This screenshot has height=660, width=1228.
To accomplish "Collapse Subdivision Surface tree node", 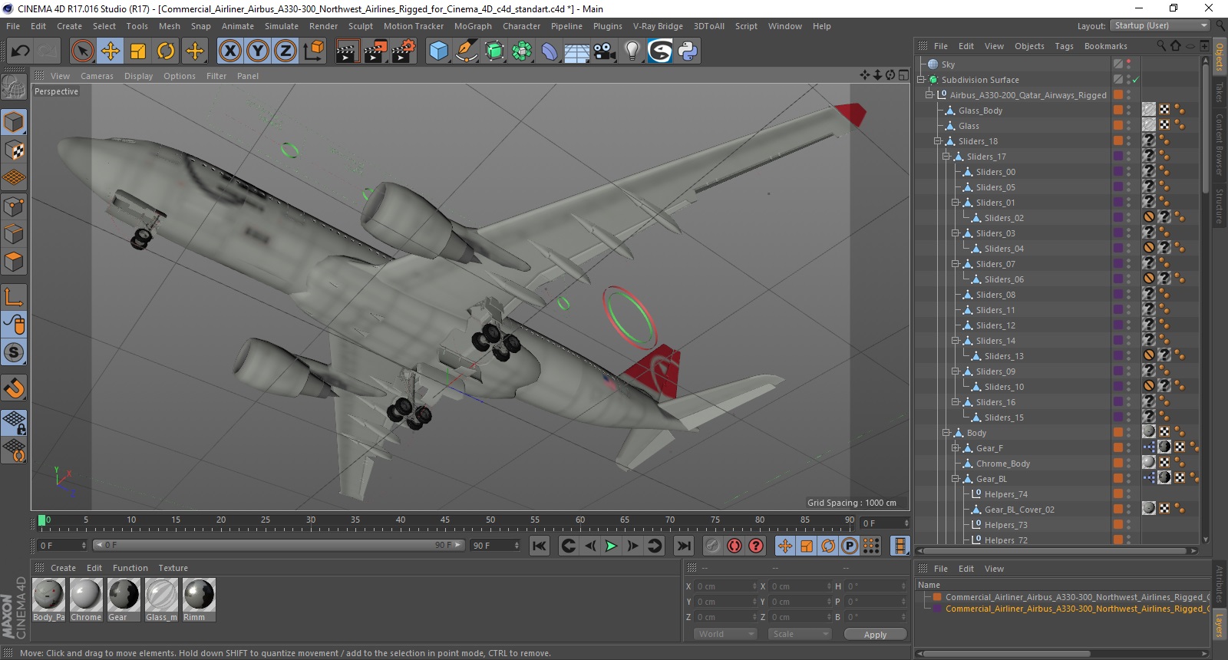I will [x=920, y=80].
